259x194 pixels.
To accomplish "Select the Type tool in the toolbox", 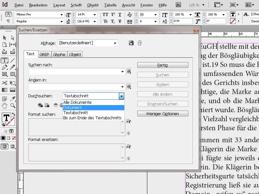I will 4,60.
